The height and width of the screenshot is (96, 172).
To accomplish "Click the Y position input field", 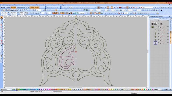I will coord(5,14).
